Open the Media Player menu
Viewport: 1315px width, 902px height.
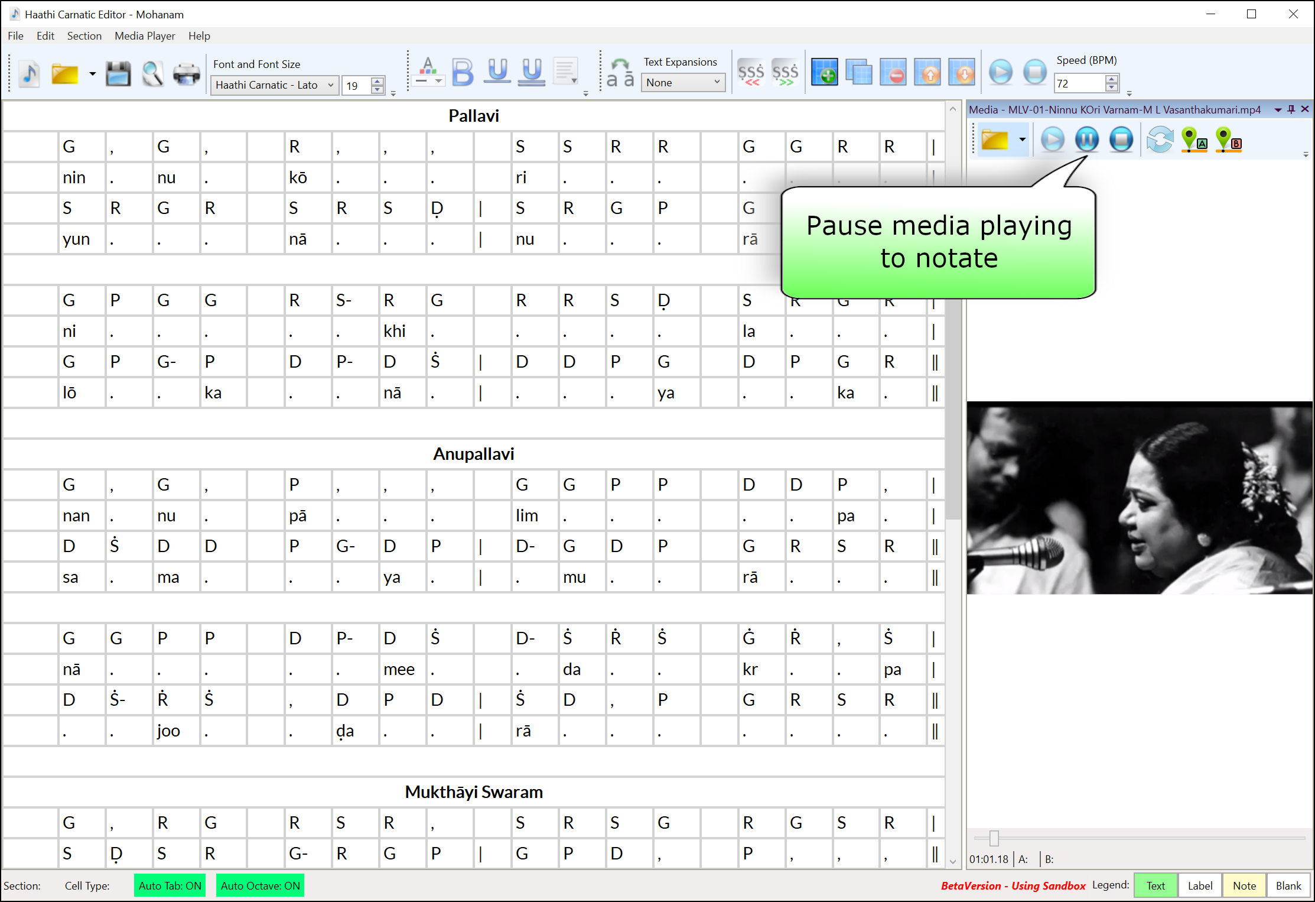[x=145, y=36]
